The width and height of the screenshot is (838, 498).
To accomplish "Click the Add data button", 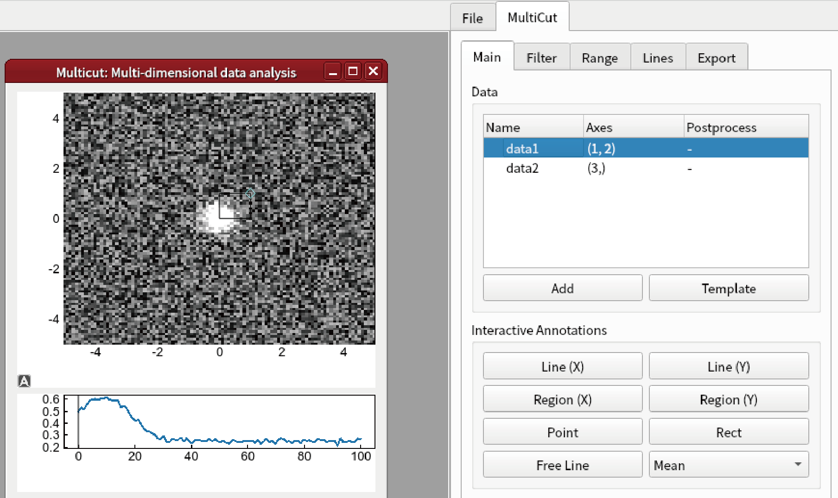I will coord(563,288).
